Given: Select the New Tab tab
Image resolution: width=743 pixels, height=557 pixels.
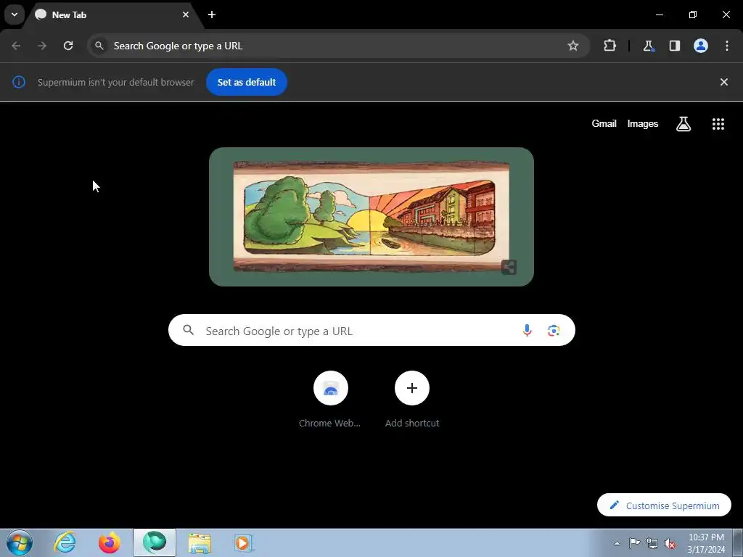Looking at the screenshot, I should (112, 15).
